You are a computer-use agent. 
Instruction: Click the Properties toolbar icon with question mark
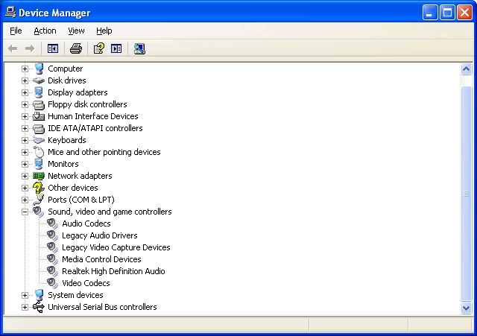tap(99, 48)
